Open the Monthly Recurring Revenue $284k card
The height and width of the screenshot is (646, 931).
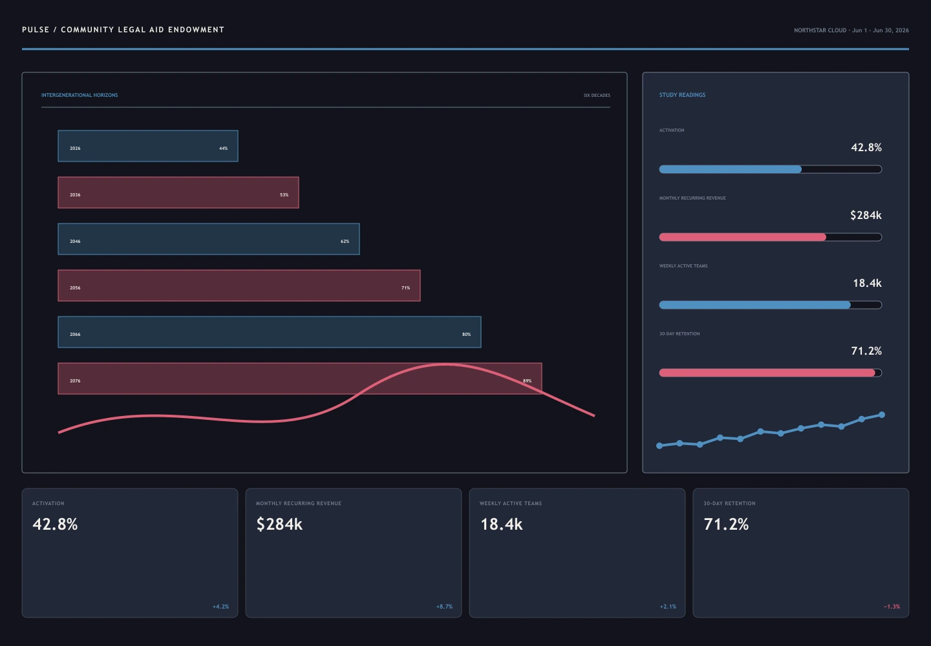pos(354,553)
